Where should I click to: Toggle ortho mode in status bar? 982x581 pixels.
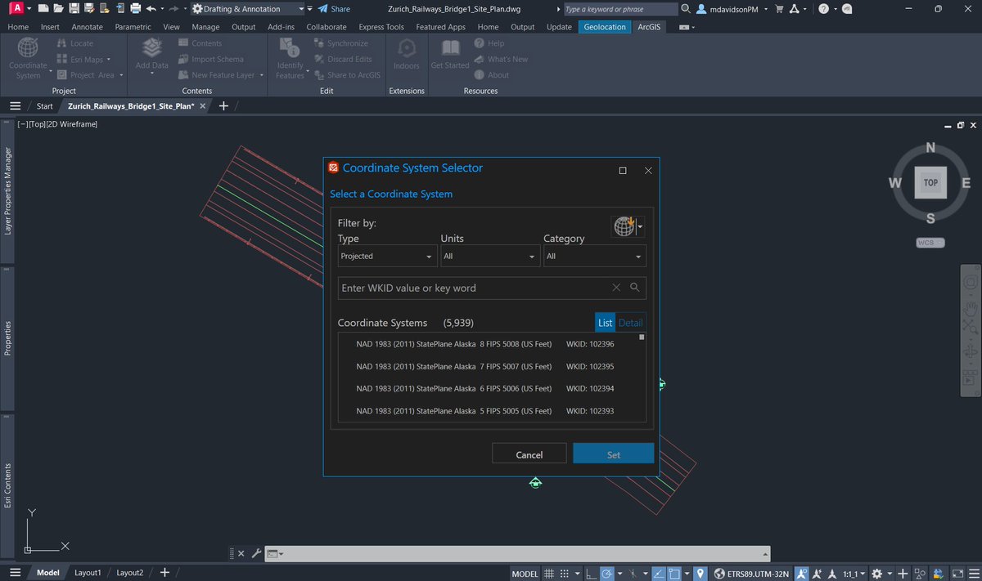[590, 574]
